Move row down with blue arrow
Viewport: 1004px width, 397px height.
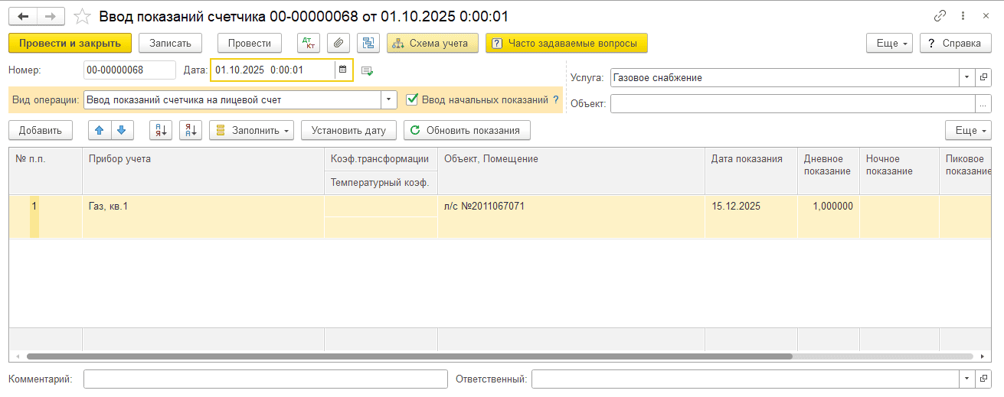(x=123, y=130)
